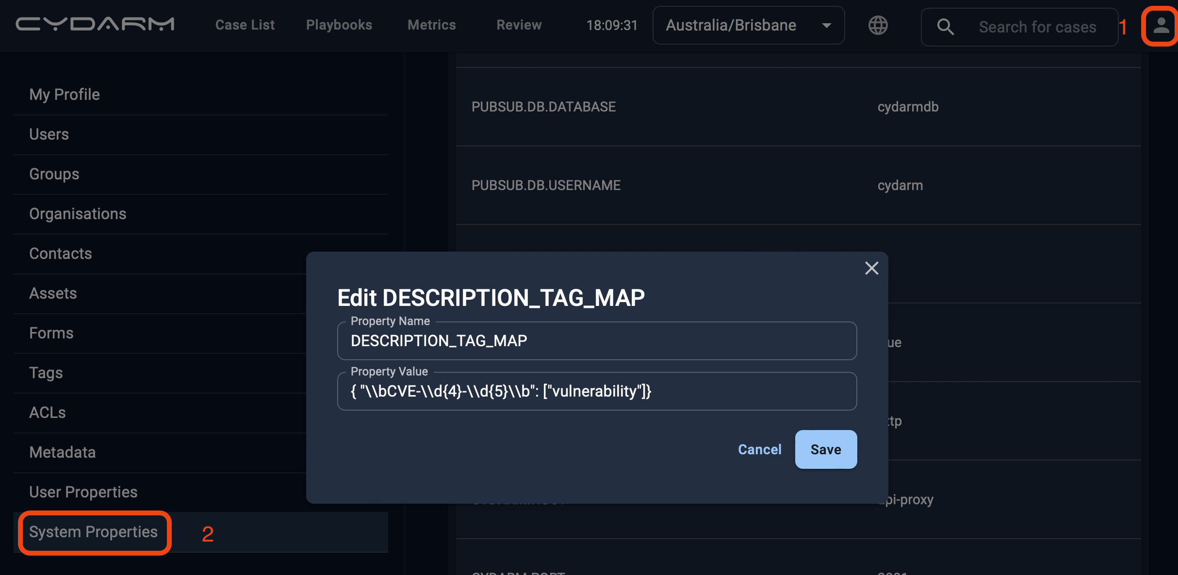Image resolution: width=1178 pixels, height=575 pixels.
Task: Select System Properties sidebar item
Action: click(x=94, y=532)
